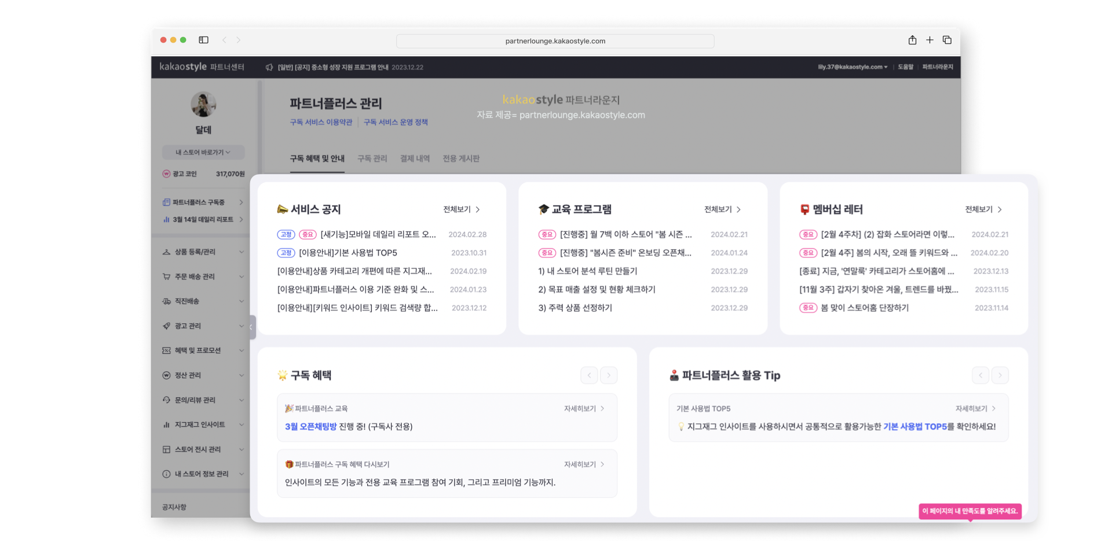
Task: Click the 직진배송 delivery icon
Action: tap(166, 301)
